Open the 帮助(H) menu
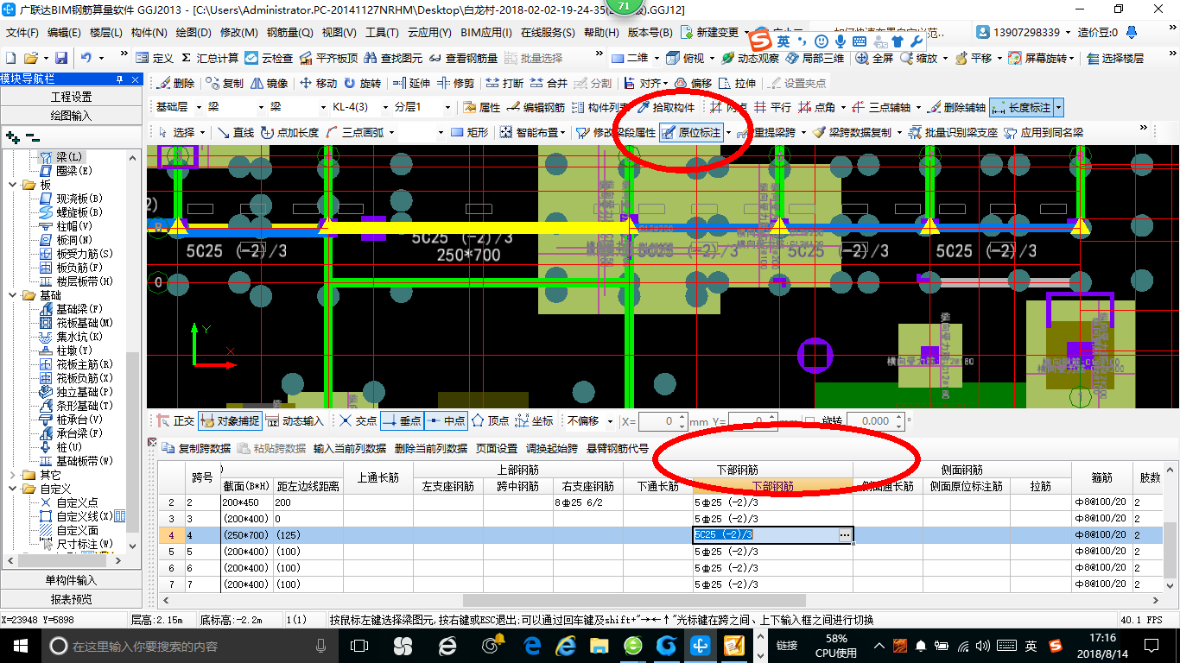 pos(602,33)
